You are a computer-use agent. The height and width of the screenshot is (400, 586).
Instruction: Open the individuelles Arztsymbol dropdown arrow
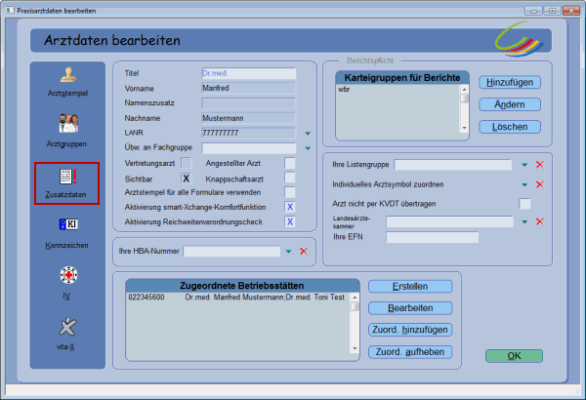[524, 184]
